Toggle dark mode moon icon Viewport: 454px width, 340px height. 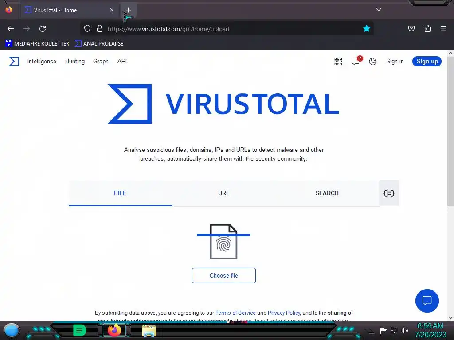click(x=372, y=61)
